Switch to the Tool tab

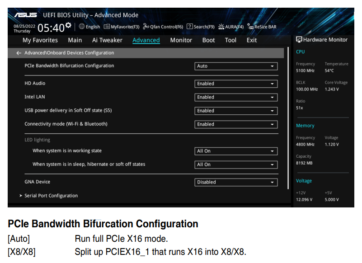[x=230, y=40]
